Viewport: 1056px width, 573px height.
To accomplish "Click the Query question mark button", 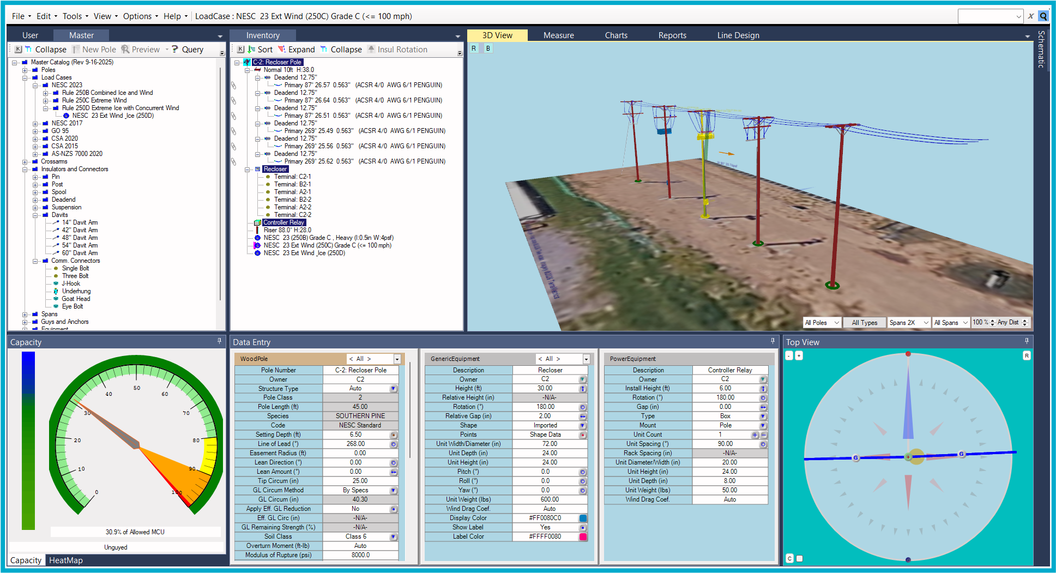I will click(188, 50).
